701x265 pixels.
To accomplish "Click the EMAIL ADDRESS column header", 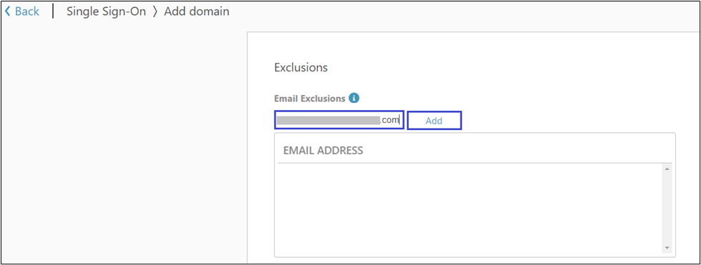I will point(323,151).
